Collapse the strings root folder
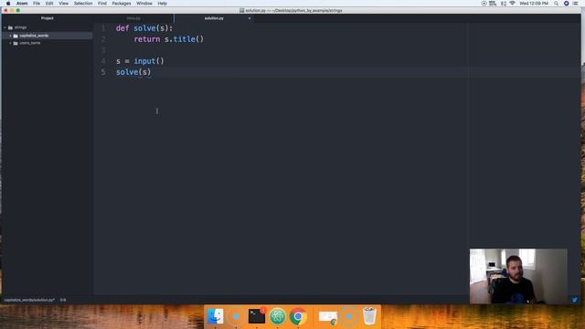The width and height of the screenshot is (585, 329). pos(5,27)
